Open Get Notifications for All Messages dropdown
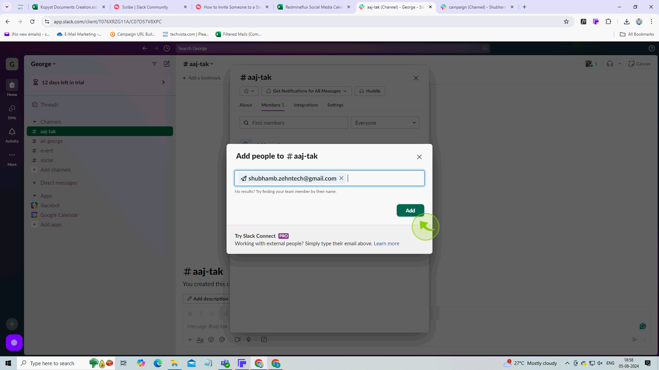Viewport: 659px width, 370px height. [x=306, y=91]
